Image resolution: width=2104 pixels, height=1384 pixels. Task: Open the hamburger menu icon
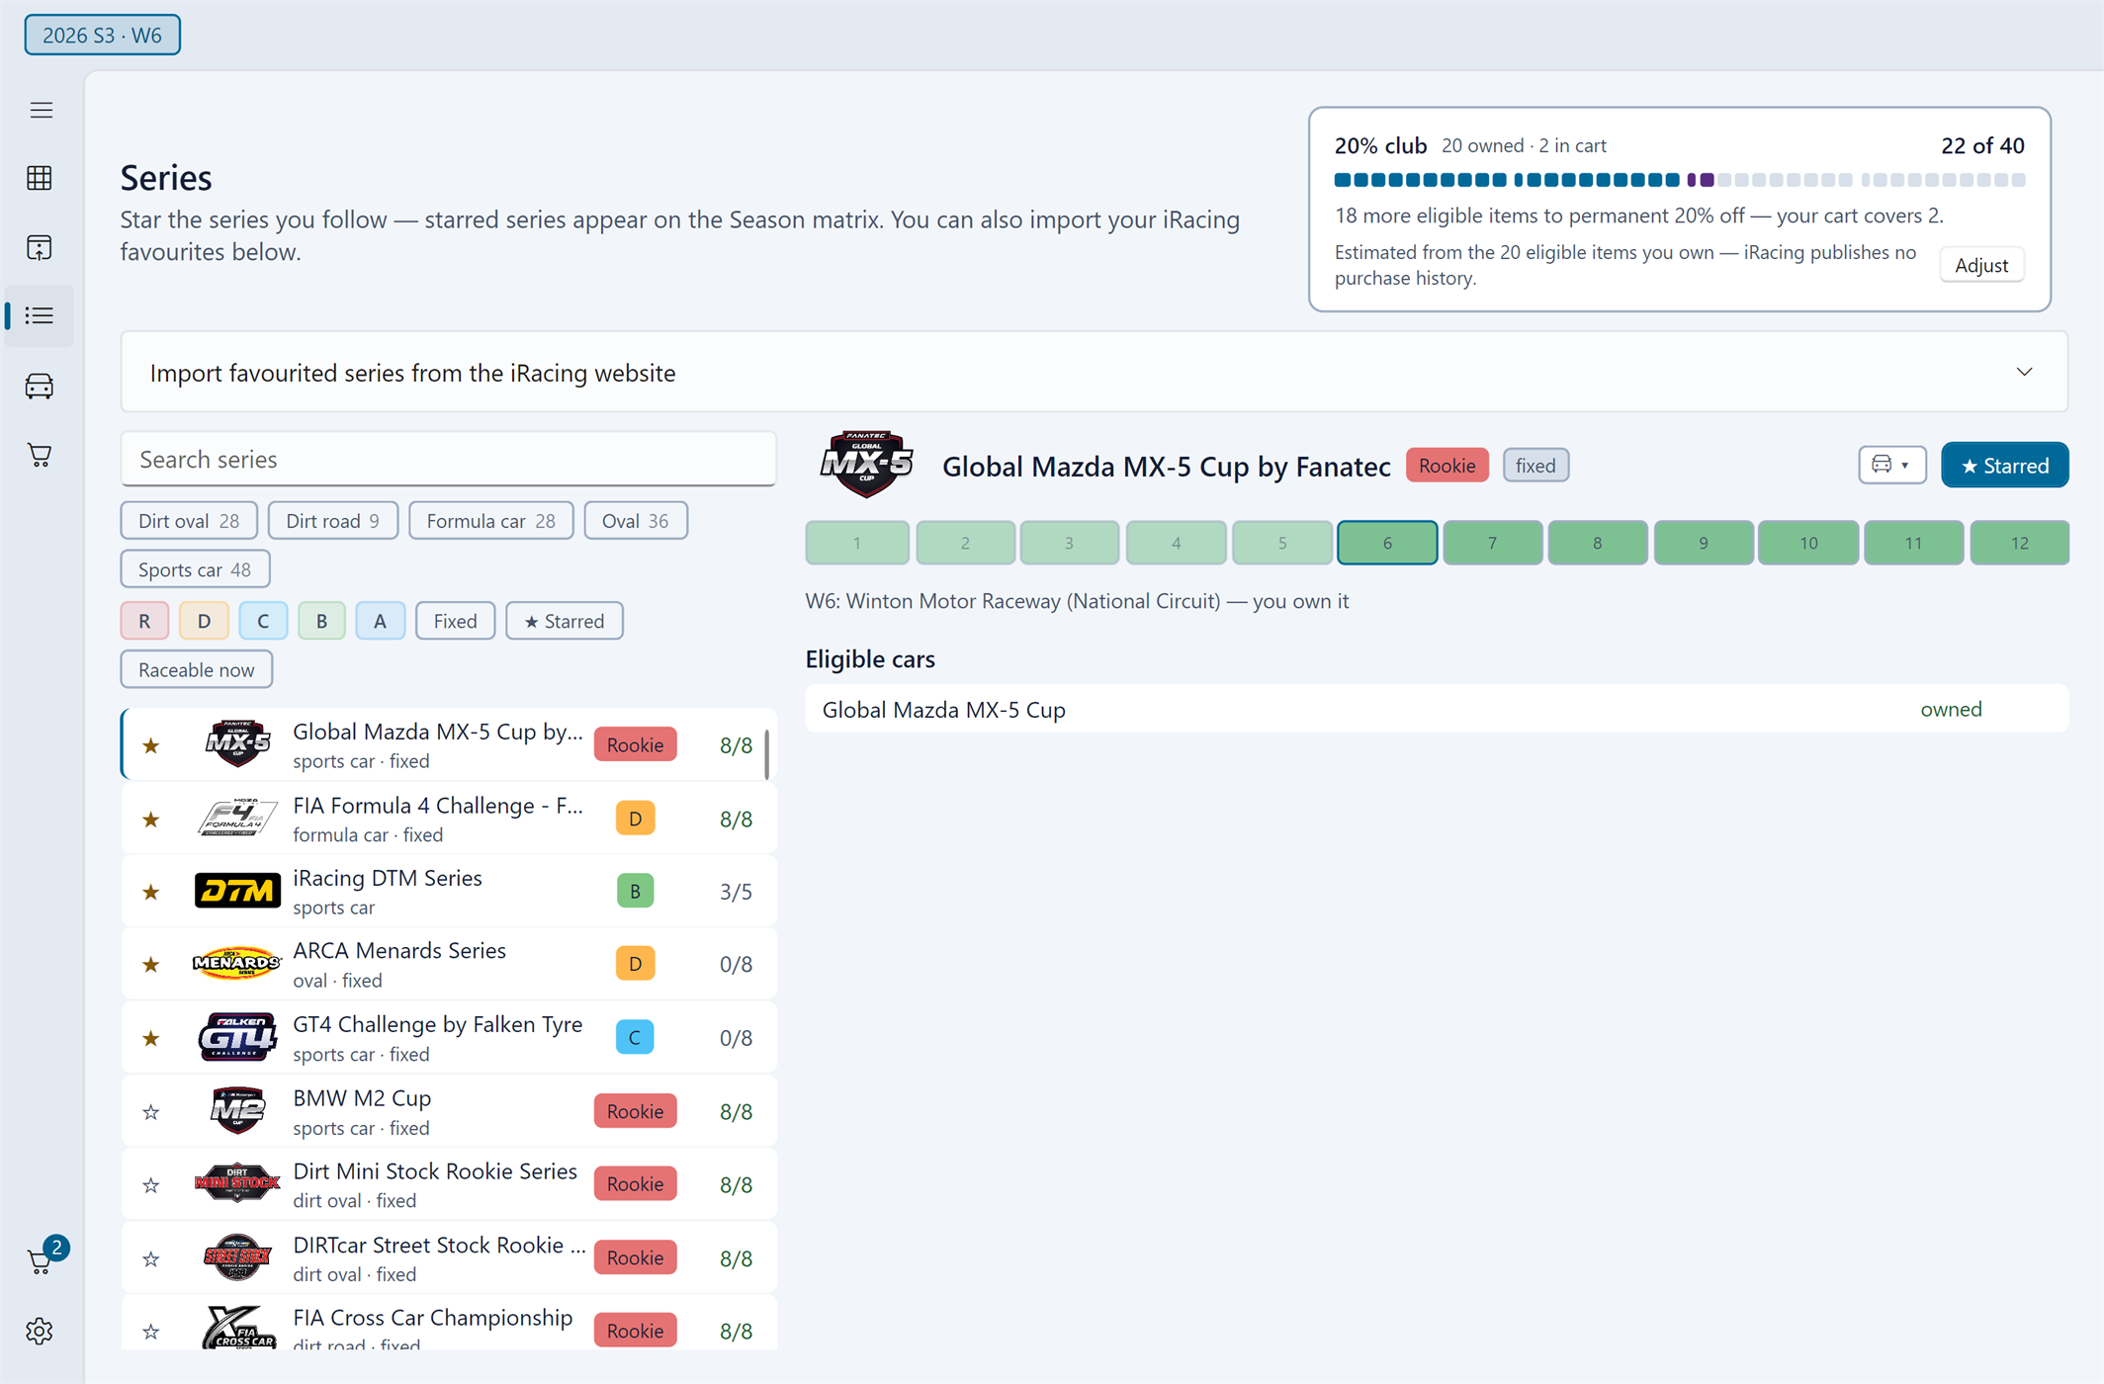tap(41, 110)
